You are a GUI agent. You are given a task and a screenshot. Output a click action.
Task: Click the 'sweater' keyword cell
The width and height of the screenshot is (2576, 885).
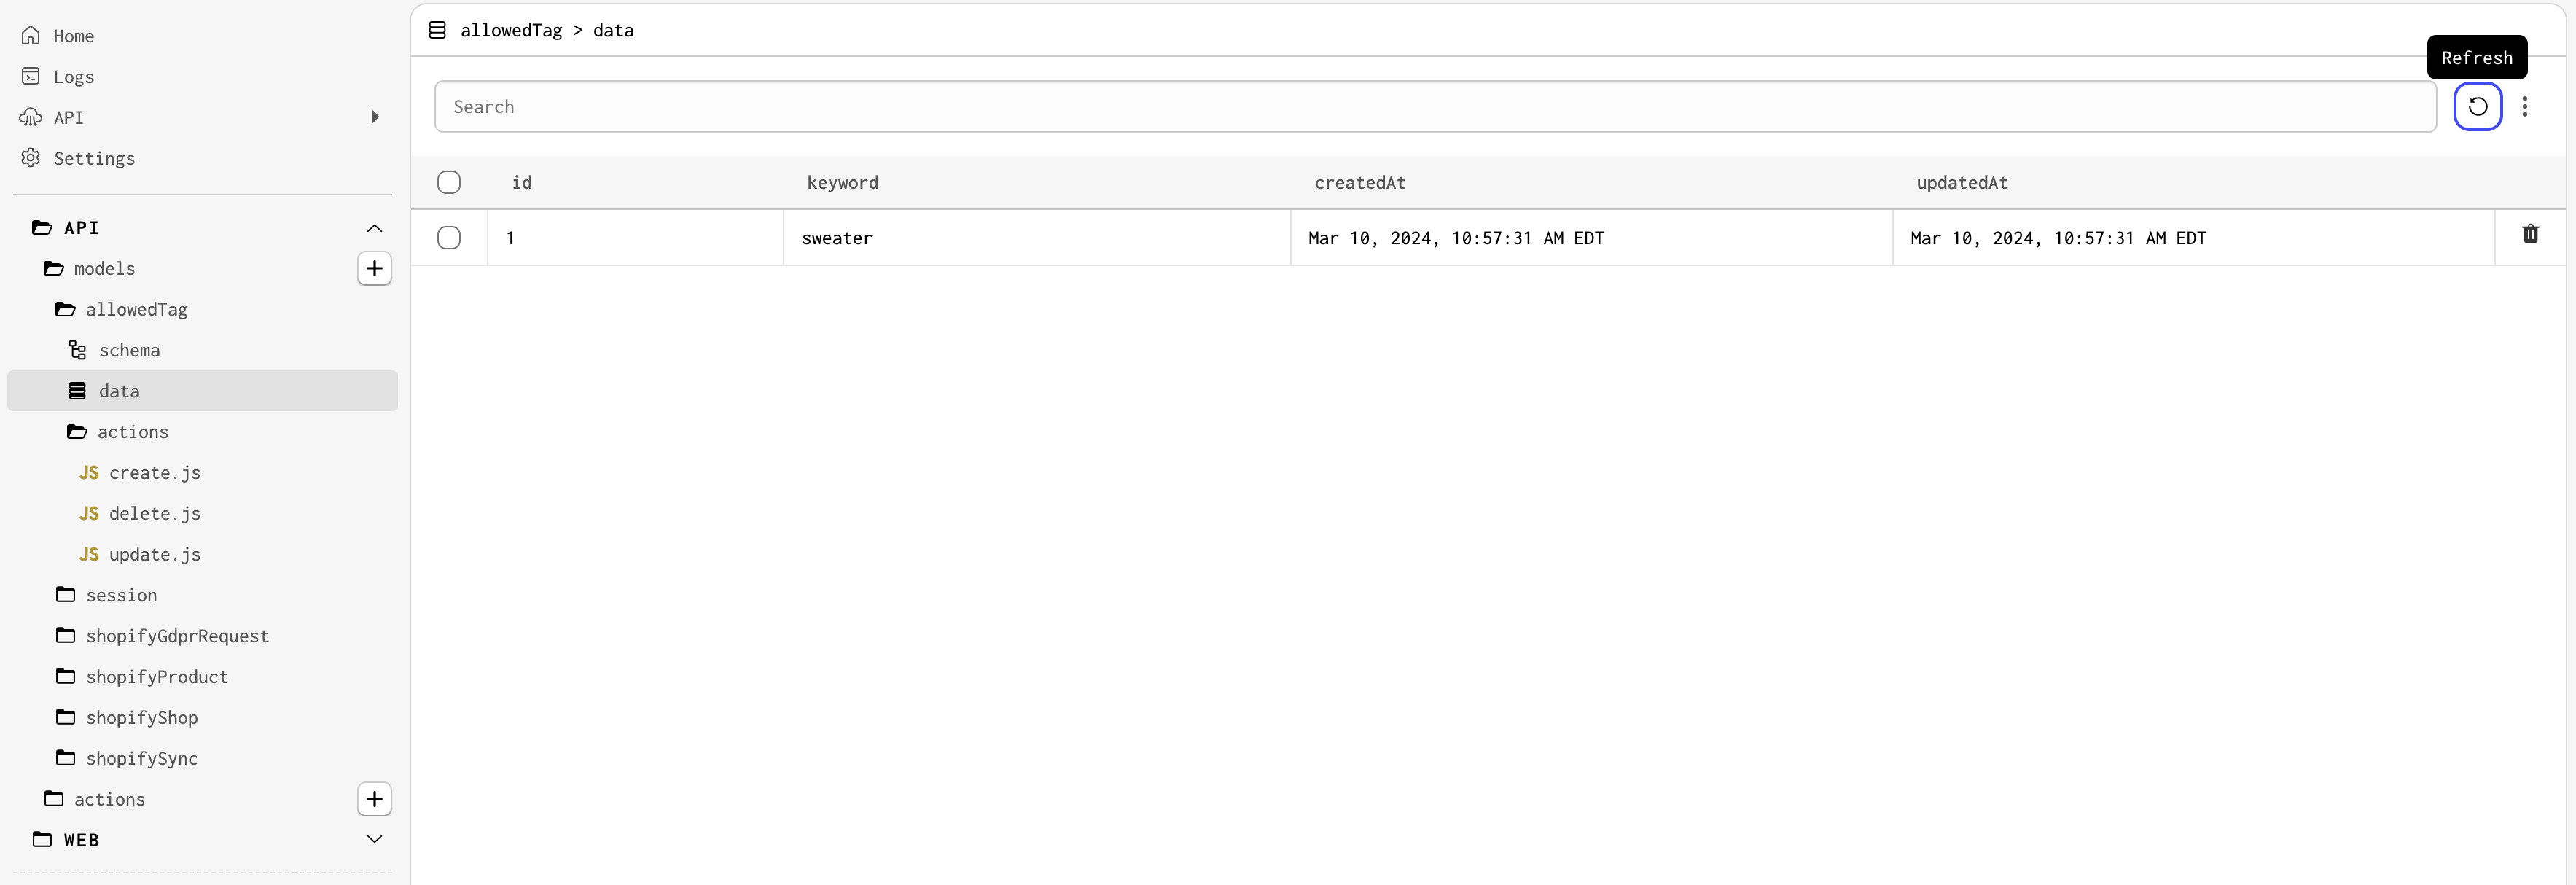tap(1037, 238)
